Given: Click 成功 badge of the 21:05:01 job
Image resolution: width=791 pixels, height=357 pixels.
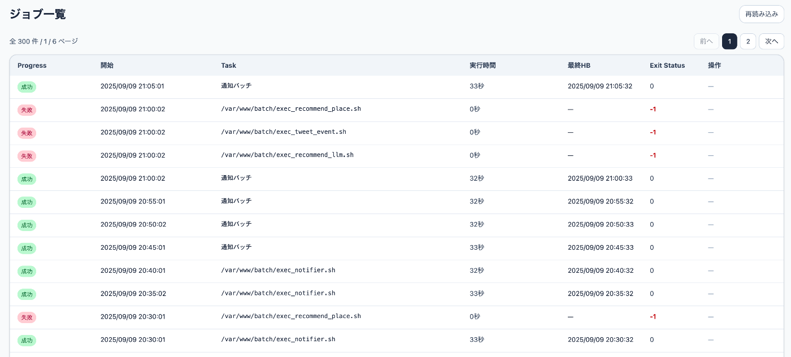Looking at the screenshot, I should pos(27,87).
